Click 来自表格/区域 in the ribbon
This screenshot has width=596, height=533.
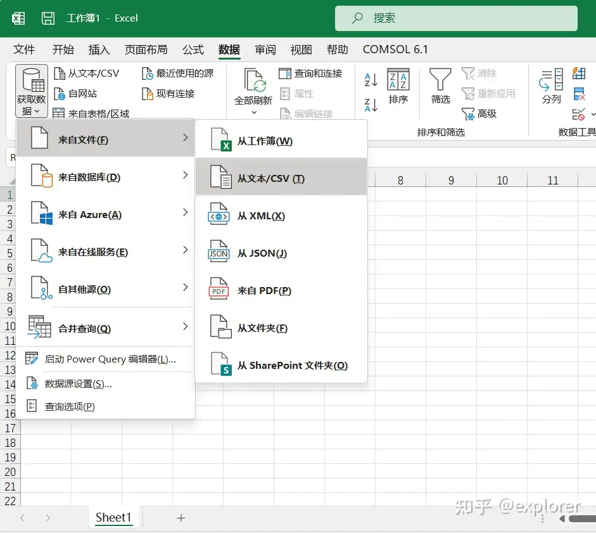91,113
